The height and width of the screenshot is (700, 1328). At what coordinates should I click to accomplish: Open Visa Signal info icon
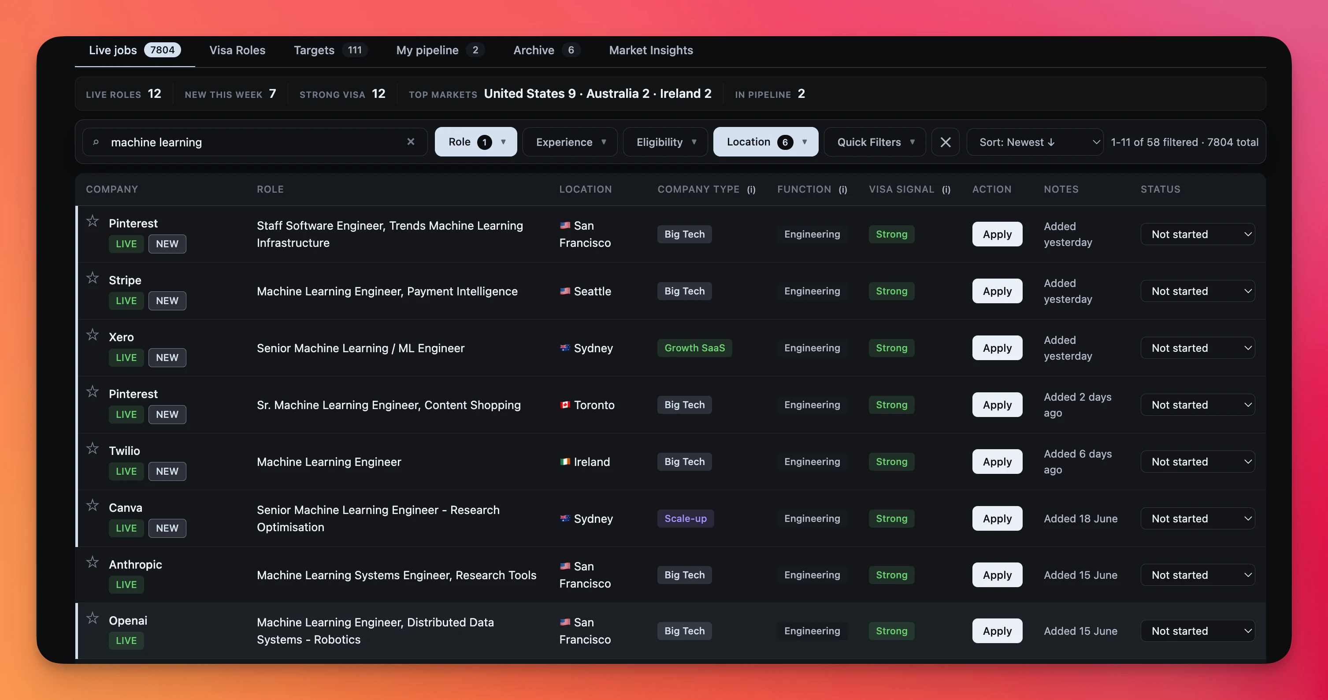click(x=946, y=189)
